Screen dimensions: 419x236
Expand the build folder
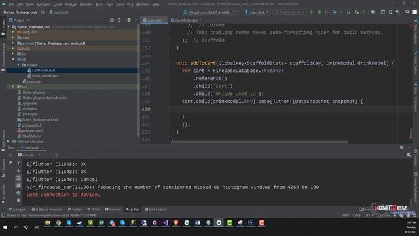coord(13,49)
